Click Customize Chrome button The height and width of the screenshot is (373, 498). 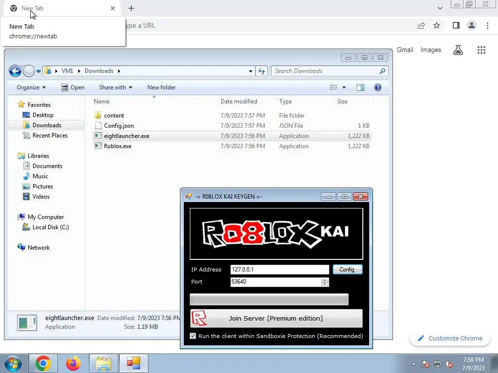click(450, 339)
